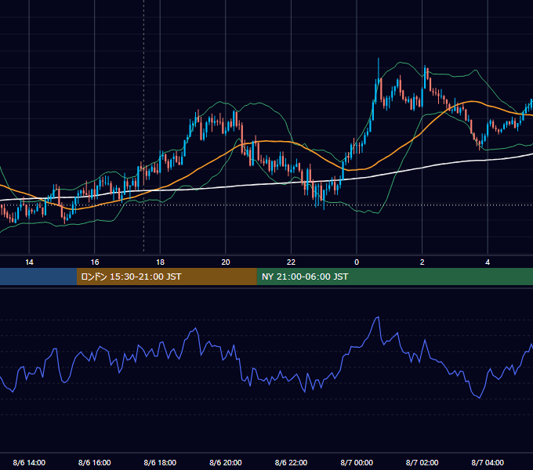Viewport: 533px width, 470px height.
Task: Click the highest candle wick spike after midnight
Action: click(x=379, y=68)
